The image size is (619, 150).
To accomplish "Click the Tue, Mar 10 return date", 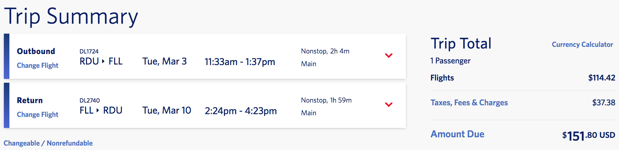I will coord(166,111).
